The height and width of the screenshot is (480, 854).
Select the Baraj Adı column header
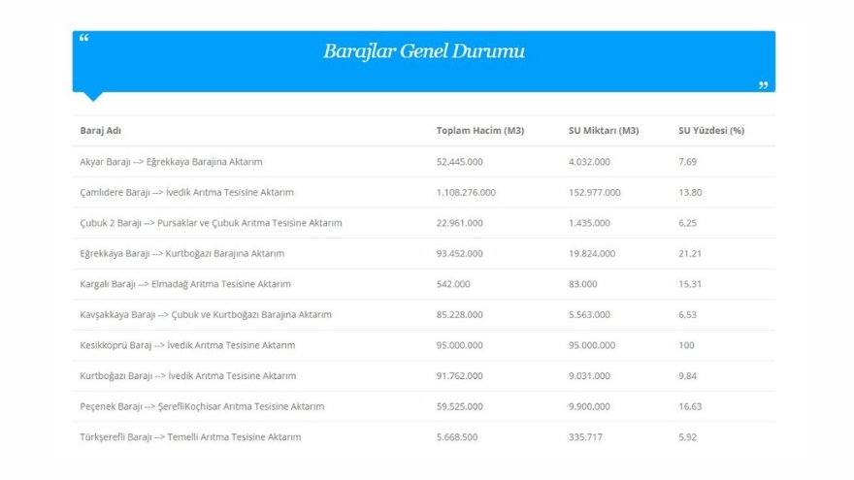100,131
